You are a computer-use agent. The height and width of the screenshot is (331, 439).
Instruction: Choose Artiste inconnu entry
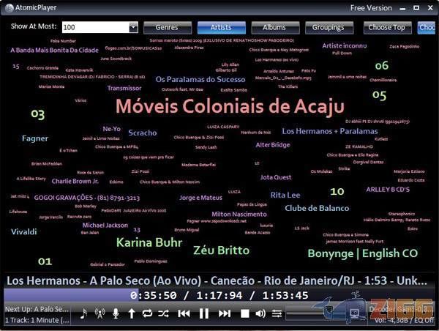[x=345, y=45]
